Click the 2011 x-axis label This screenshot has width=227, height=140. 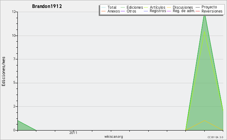point(73,133)
